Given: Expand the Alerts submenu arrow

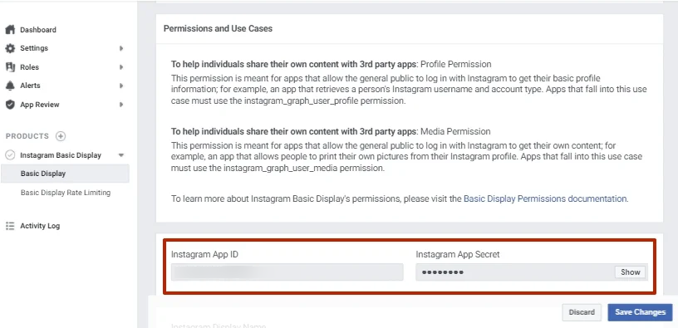Looking at the screenshot, I should (x=121, y=86).
